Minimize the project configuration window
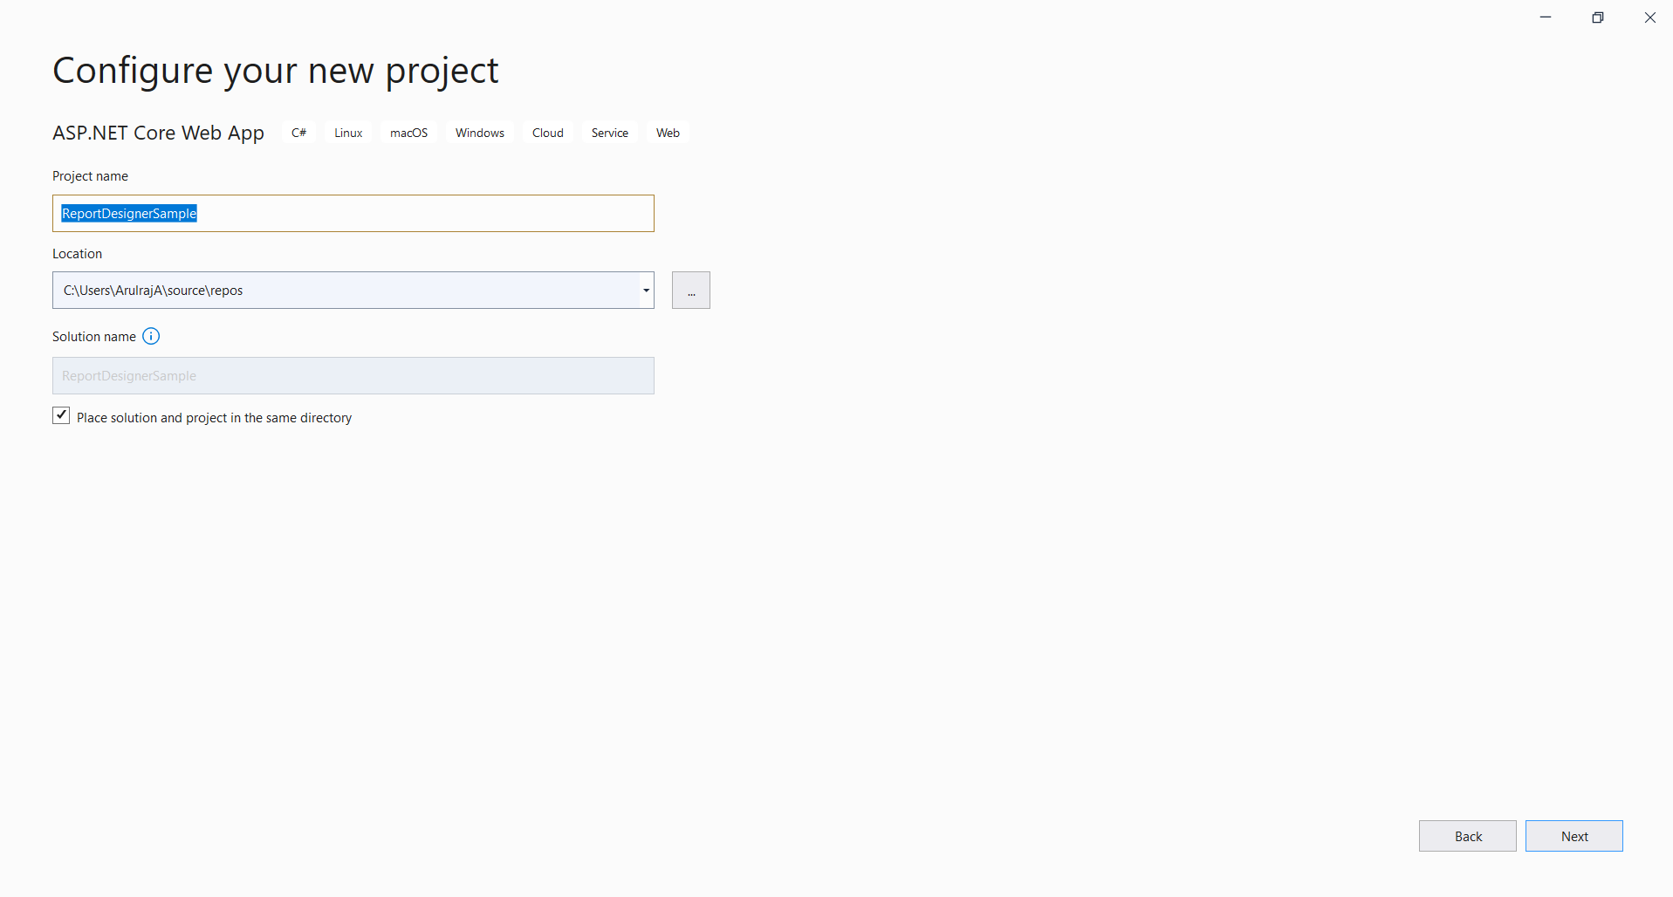Screen dimensions: 1673x897 coord(1545,17)
